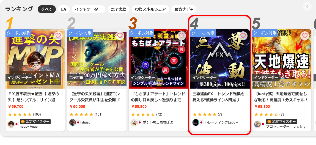This screenshot has width=316, height=145.
Task: Click shuzo seller avatar icon
Action: pyautogui.click(x=73, y=122)
